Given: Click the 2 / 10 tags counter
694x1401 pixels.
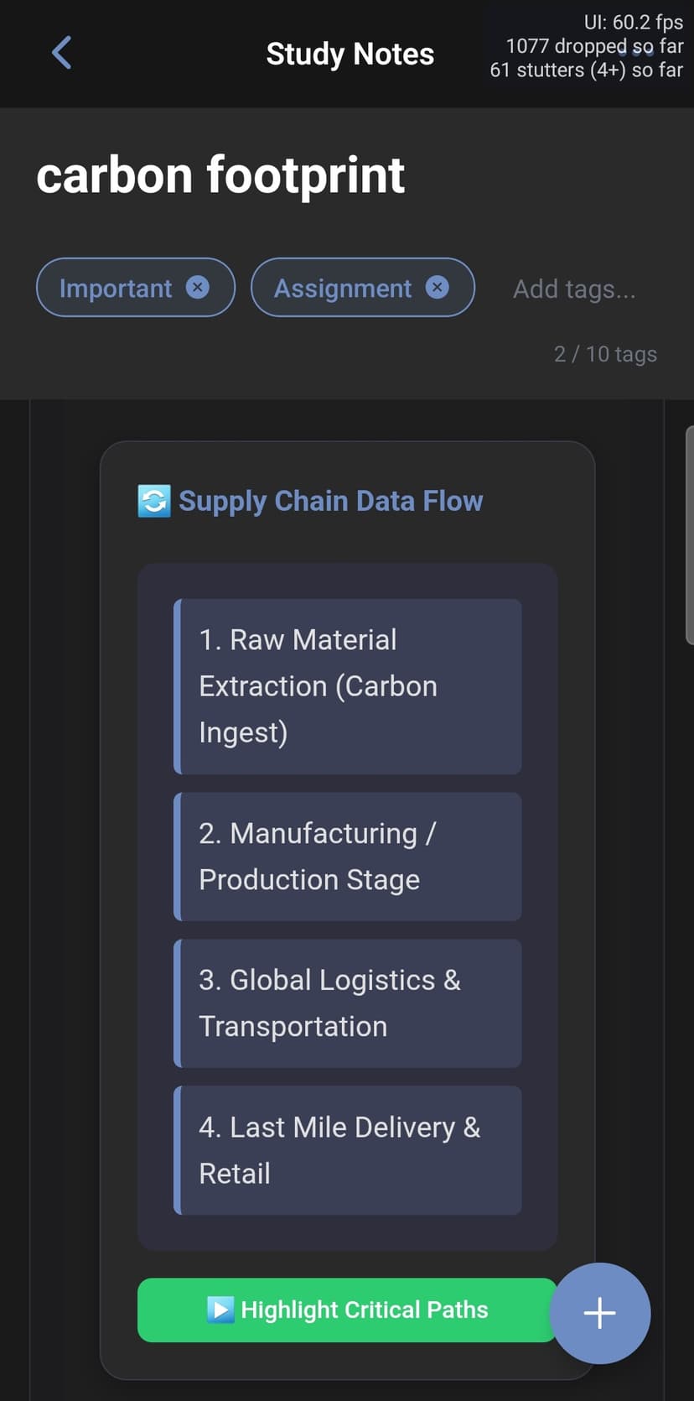Looking at the screenshot, I should click(605, 354).
